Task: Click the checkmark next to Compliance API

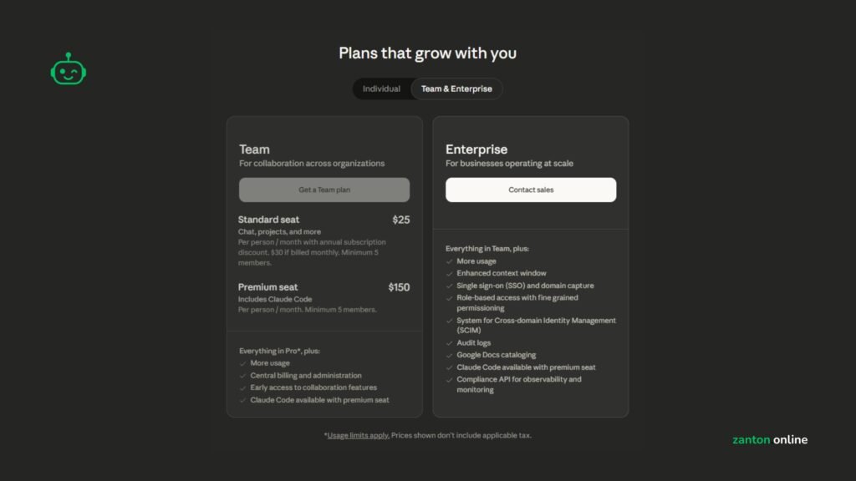Action: (449, 380)
